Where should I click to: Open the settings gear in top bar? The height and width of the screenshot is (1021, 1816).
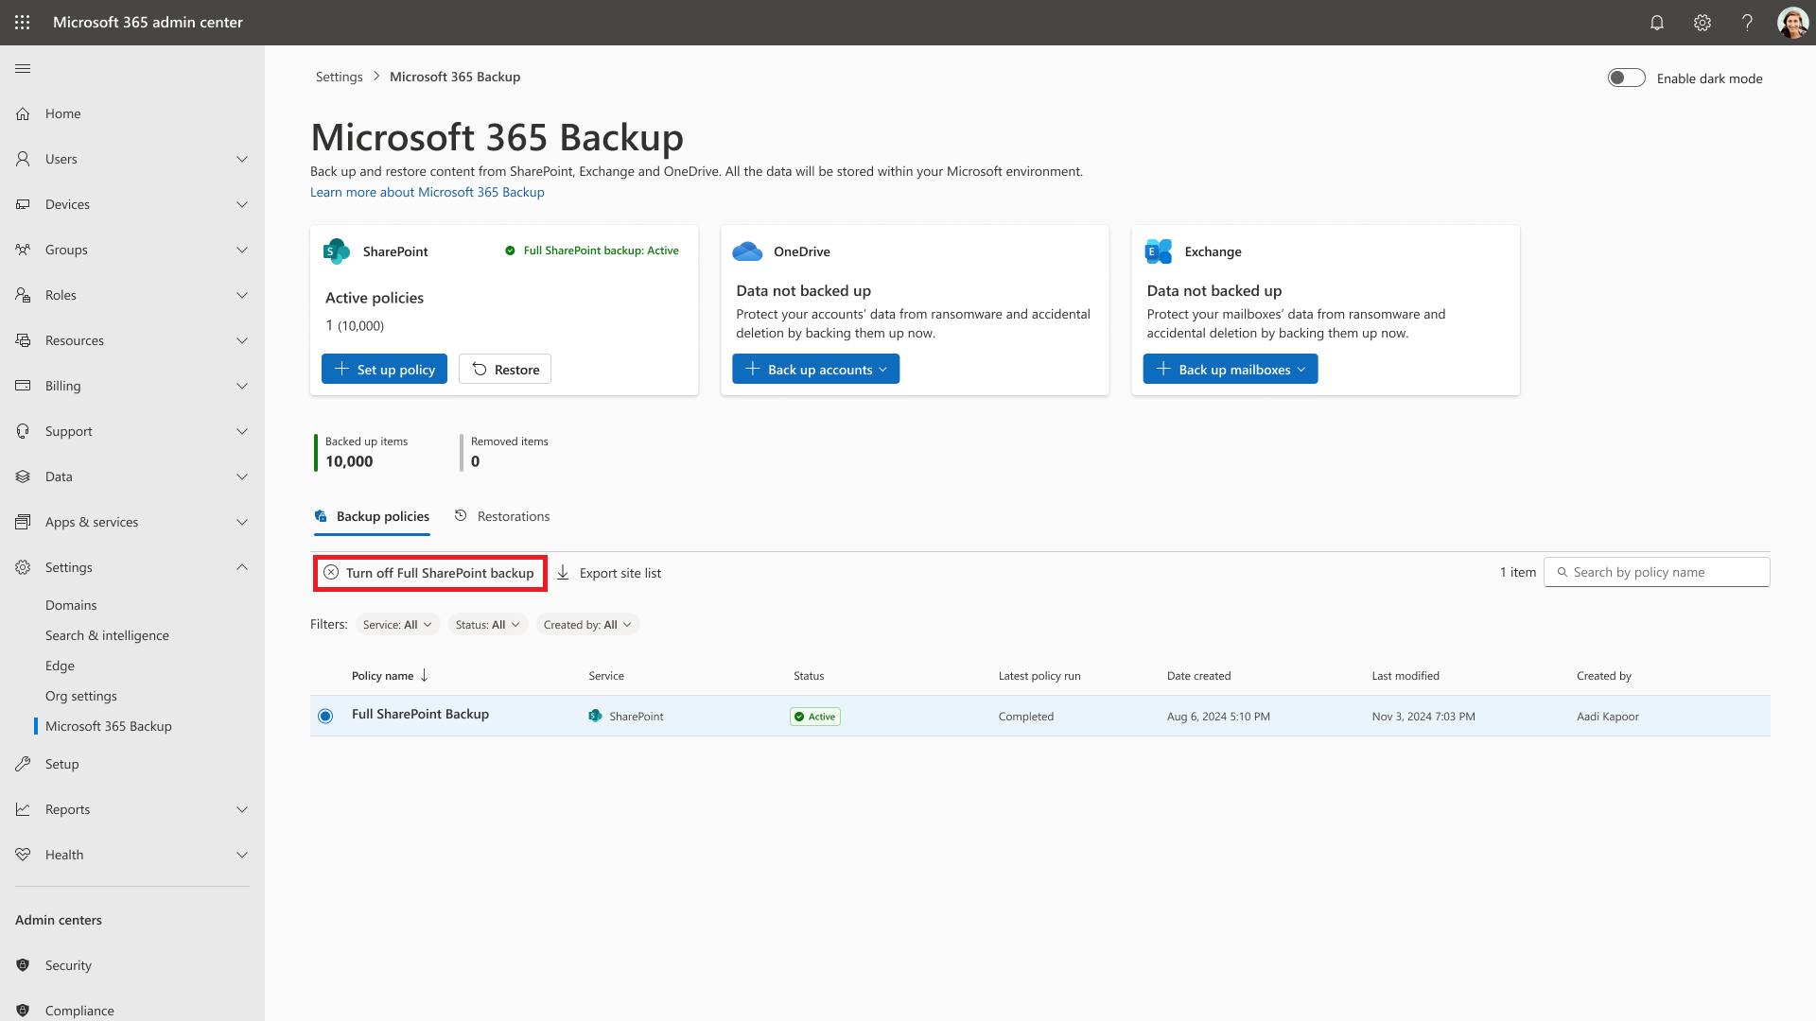click(x=1702, y=23)
